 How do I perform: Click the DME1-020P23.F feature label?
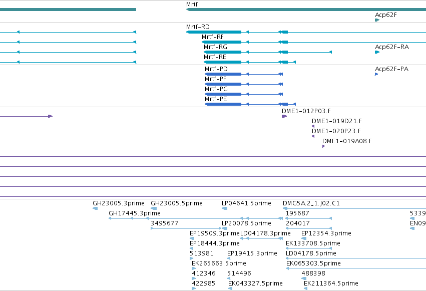pos(336,131)
